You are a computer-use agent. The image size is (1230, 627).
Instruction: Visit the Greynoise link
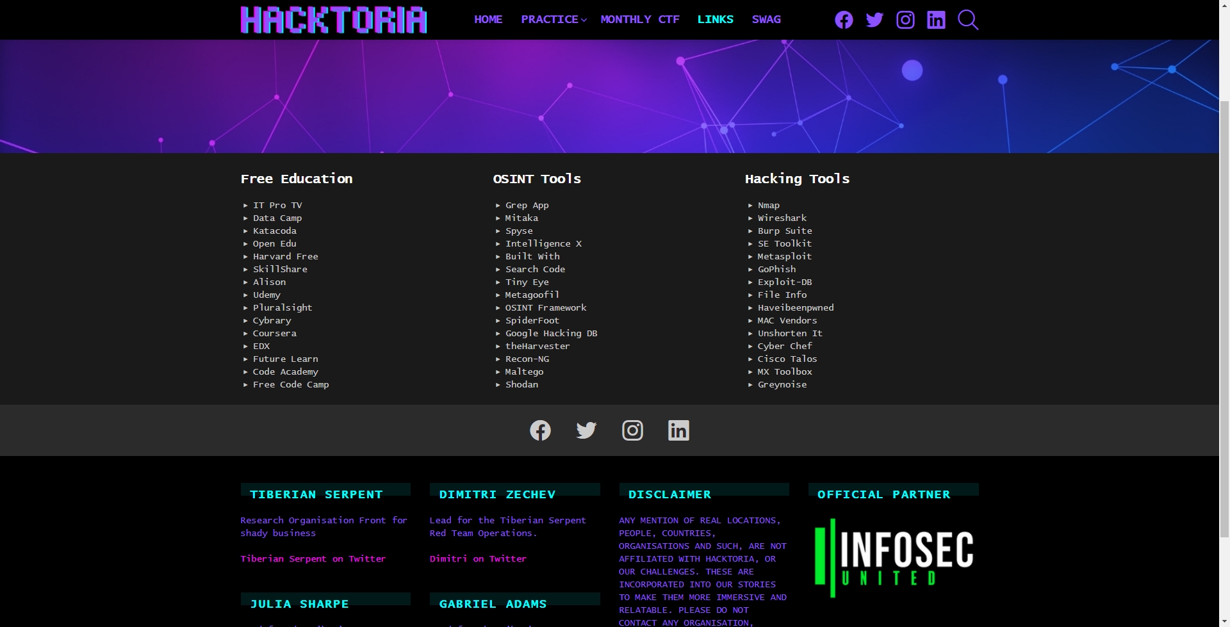click(x=782, y=384)
